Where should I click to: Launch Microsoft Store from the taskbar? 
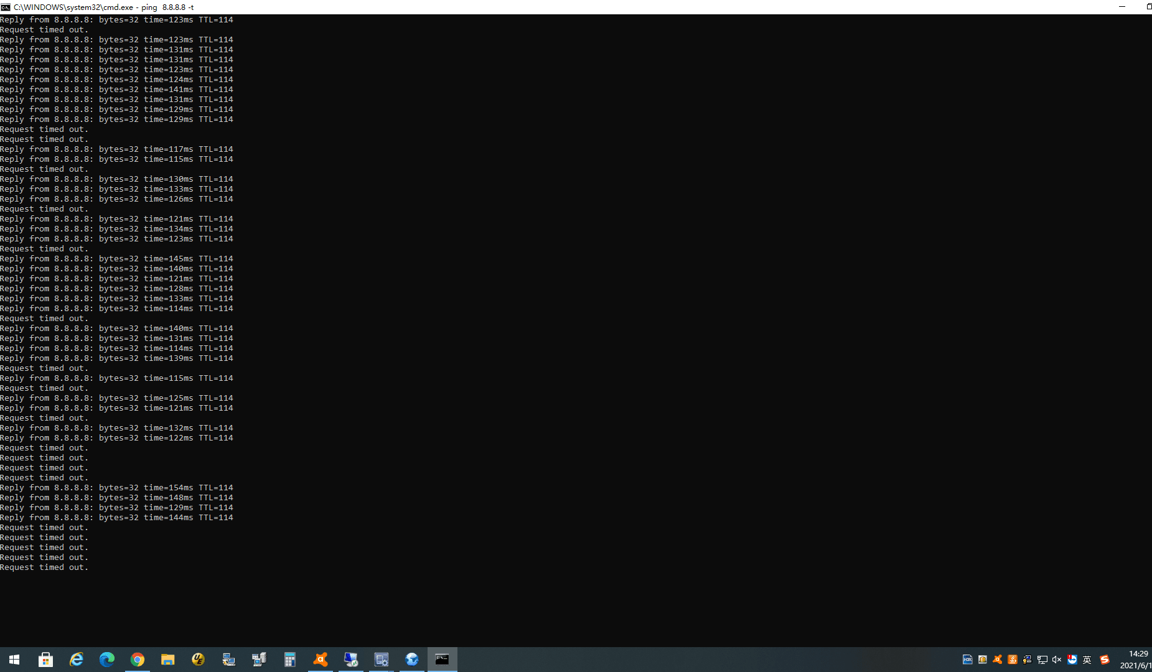[x=45, y=660]
